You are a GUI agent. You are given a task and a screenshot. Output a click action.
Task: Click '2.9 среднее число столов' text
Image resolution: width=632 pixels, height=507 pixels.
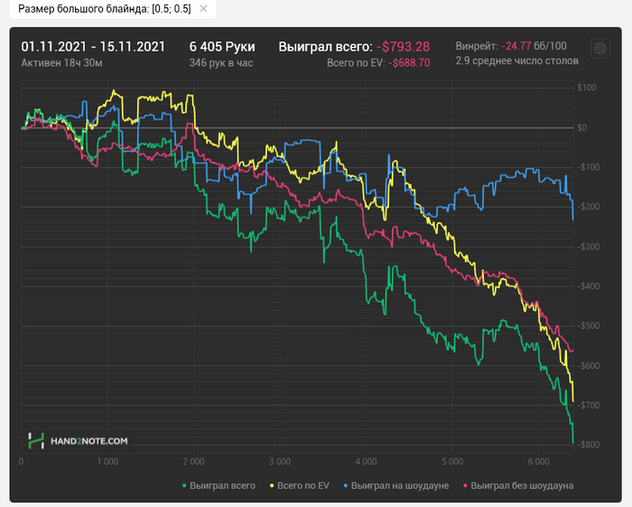tap(517, 61)
